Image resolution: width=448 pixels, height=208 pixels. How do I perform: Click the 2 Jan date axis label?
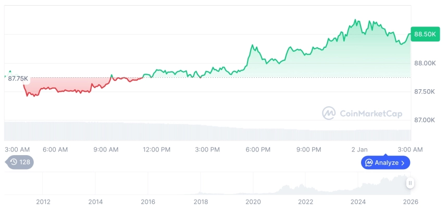359,149
